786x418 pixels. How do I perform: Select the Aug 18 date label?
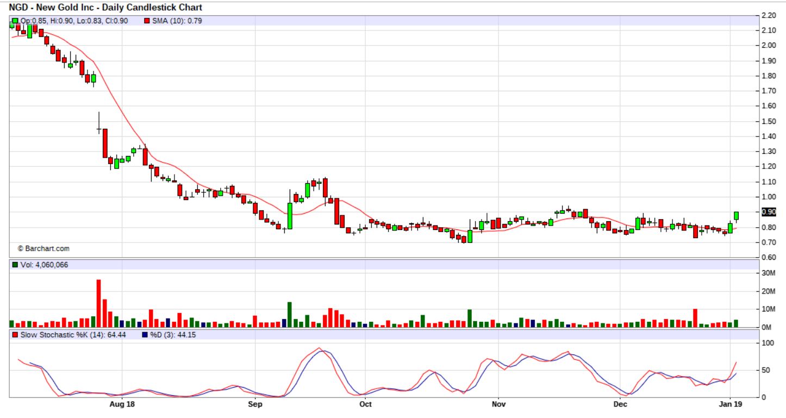122,404
